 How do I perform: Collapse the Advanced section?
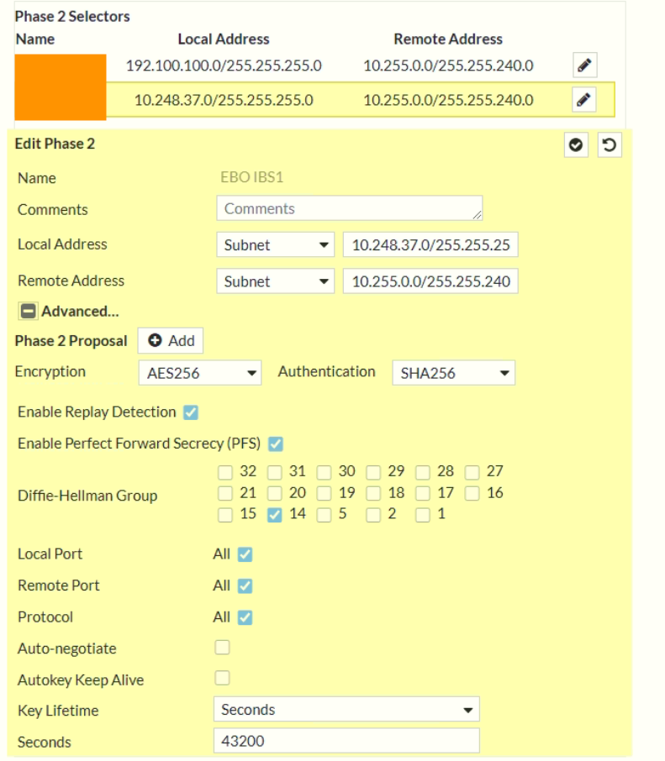coord(29,311)
